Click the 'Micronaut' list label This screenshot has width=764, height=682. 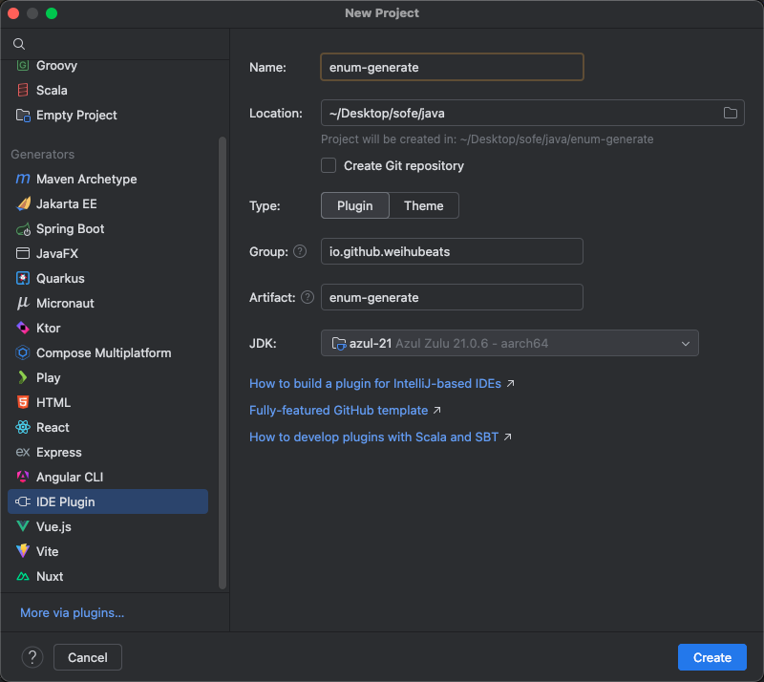[65, 303]
